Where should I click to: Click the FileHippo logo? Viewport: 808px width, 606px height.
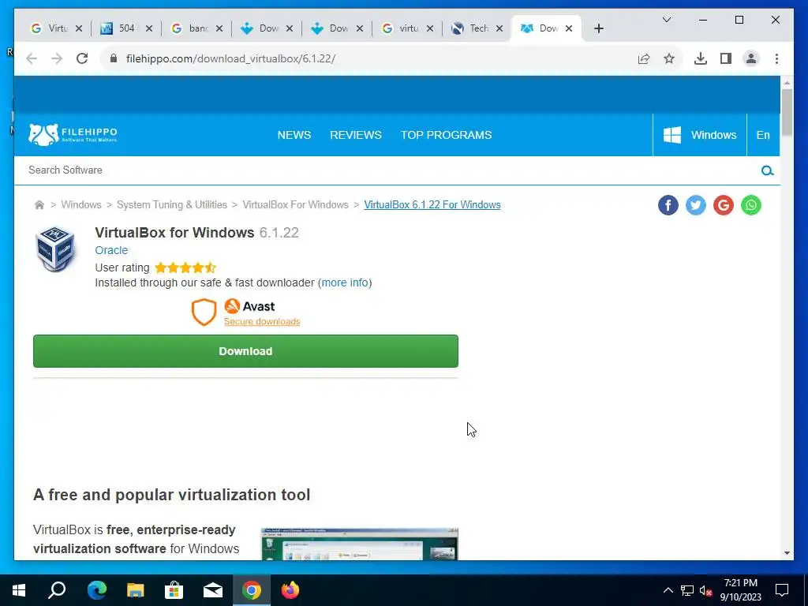point(73,134)
